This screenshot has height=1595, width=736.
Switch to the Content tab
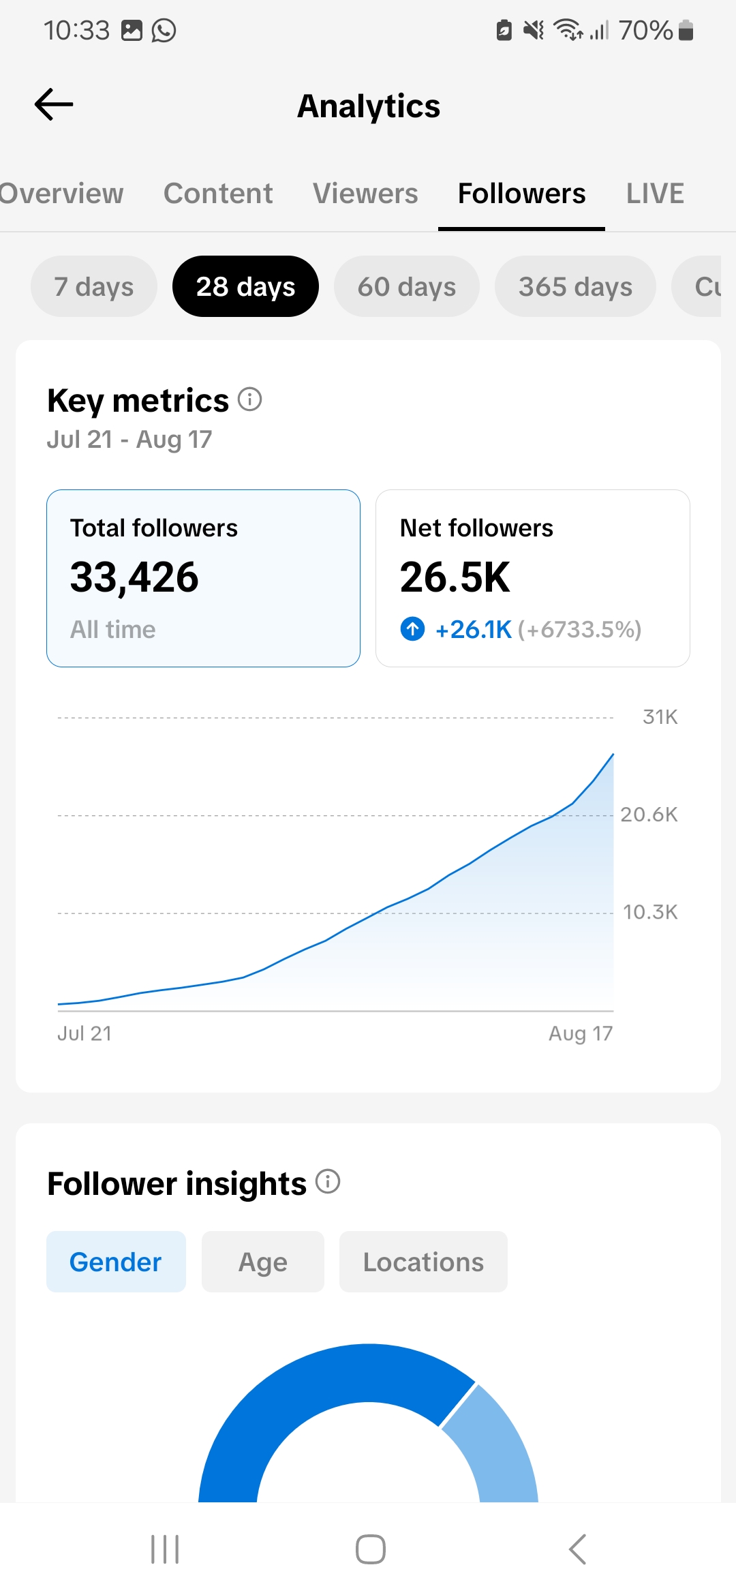click(218, 194)
